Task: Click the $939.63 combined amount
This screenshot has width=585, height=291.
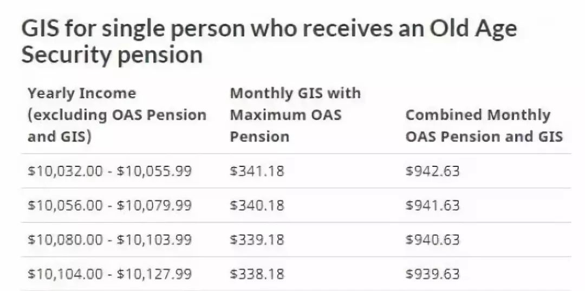Action: [x=432, y=274]
